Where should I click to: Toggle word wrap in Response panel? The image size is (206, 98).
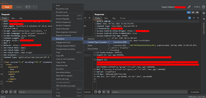click(190, 18)
